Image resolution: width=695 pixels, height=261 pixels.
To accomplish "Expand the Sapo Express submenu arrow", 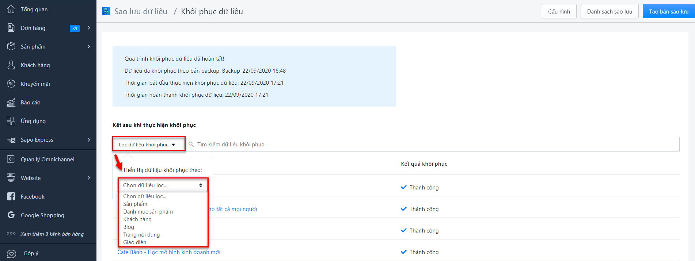I will (x=89, y=140).
